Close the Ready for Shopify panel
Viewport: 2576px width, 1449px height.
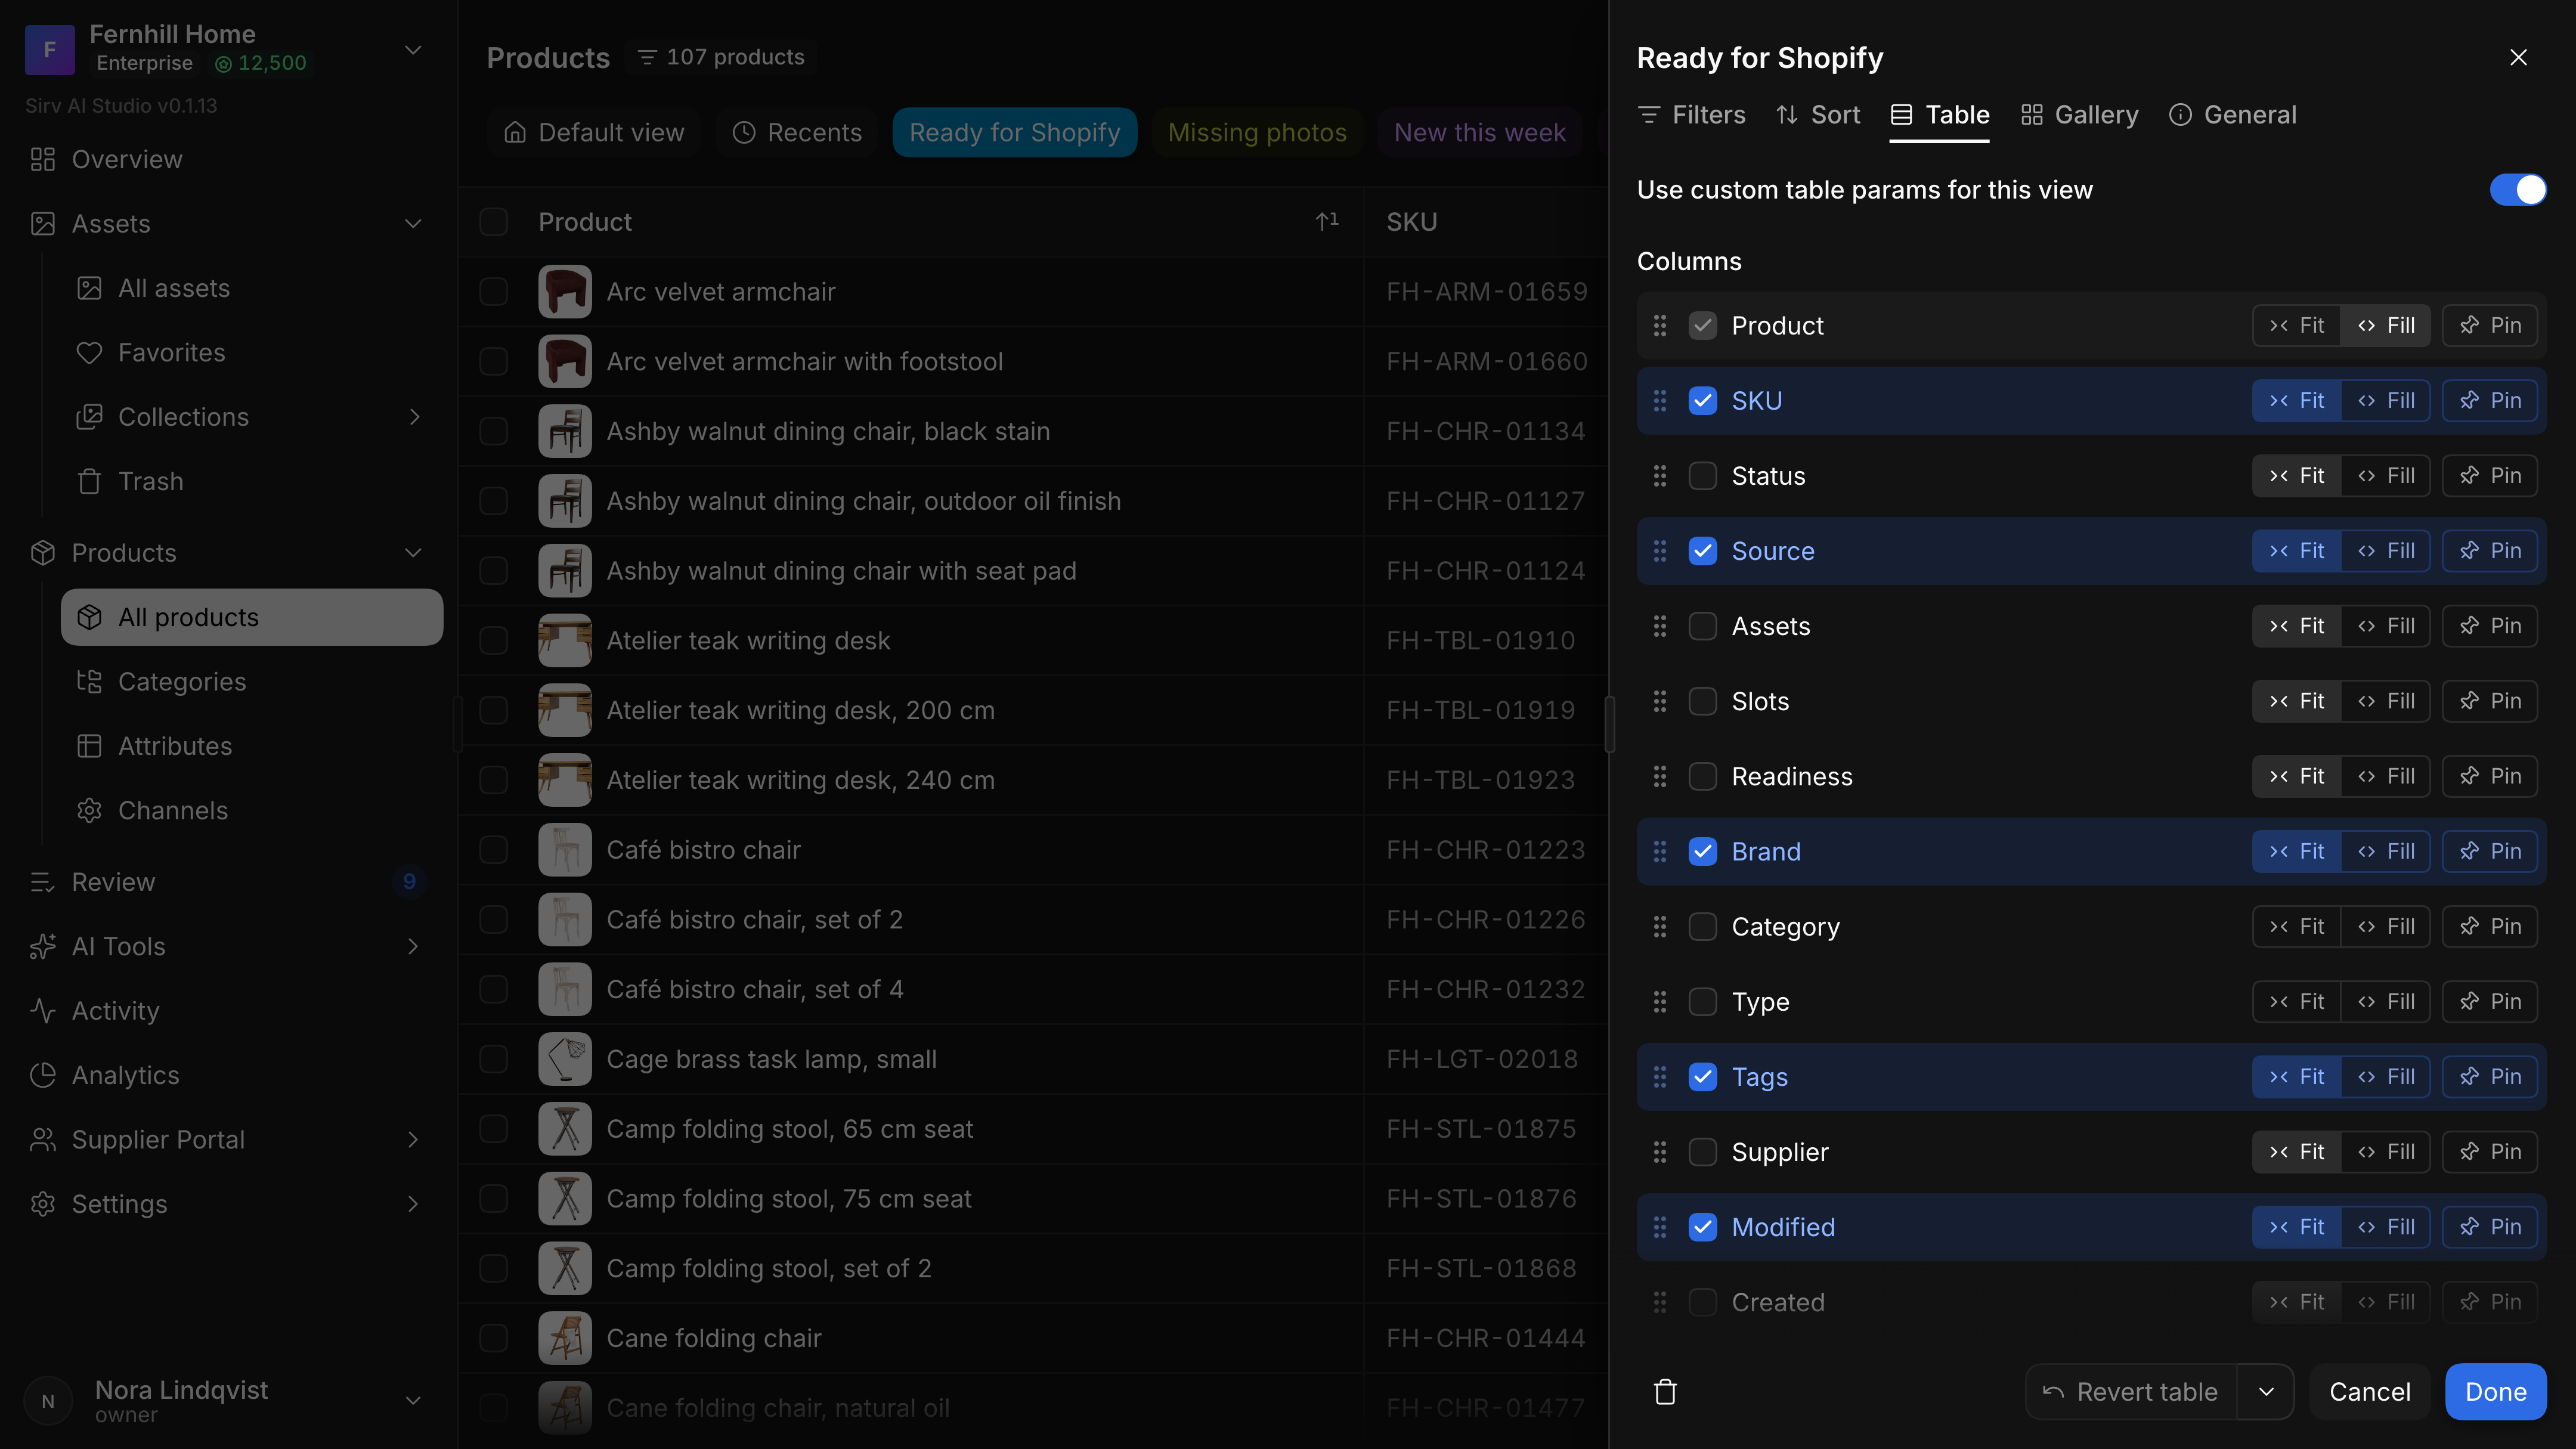2518,57
